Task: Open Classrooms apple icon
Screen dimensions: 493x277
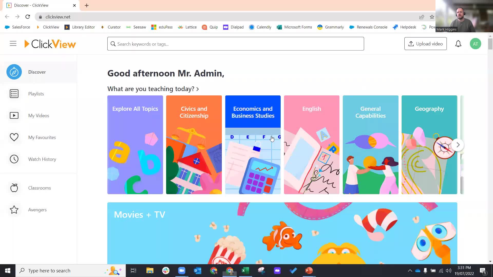Action: [14, 188]
